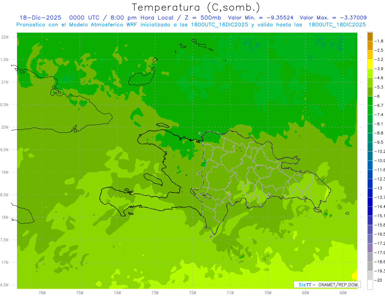Screen dimensions: 385x297
Task: Click the '-2.5' color scale value
Action: (379, 50)
